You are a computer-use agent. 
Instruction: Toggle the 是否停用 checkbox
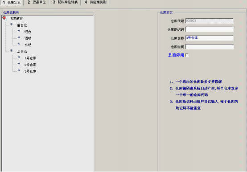click(187, 55)
